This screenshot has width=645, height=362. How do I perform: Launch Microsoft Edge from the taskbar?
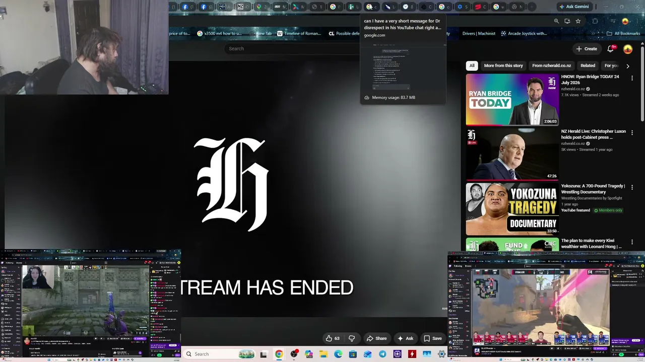(338, 354)
